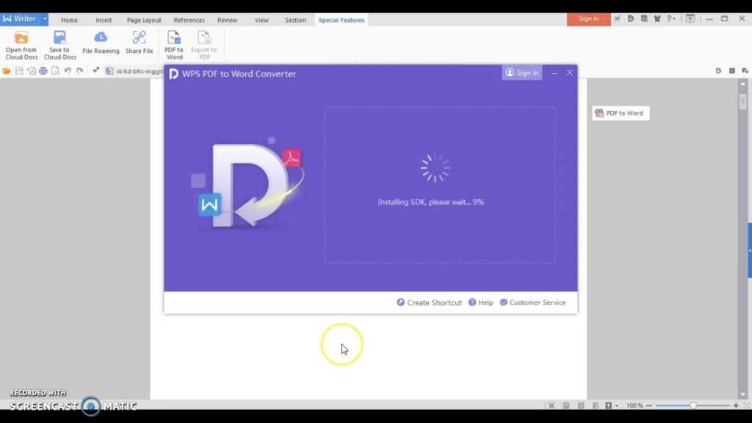Click the print icon in quick access toolbar

click(x=43, y=71)
